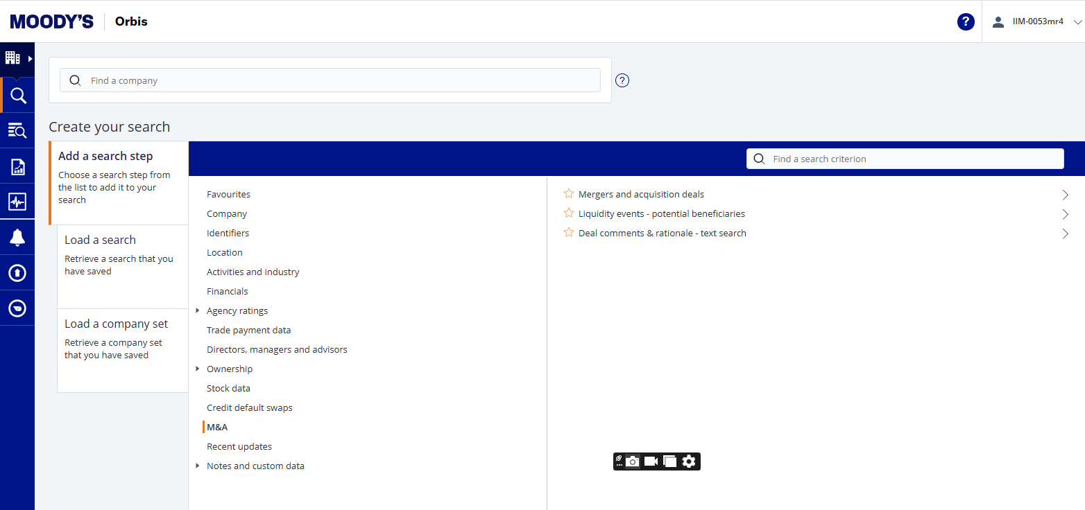The image size is (1085, 510).
Task: Expand the Ownership category
Action: [198, 369]
